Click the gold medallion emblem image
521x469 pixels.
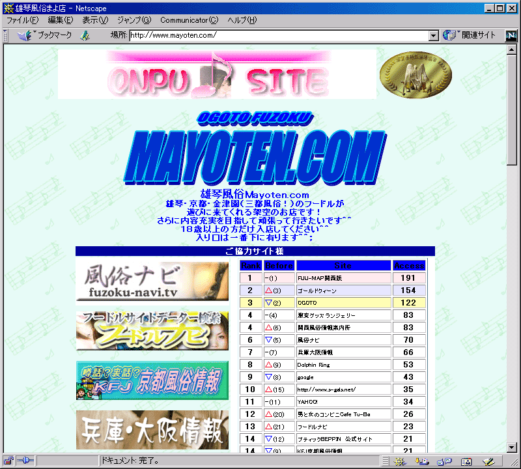415,74
